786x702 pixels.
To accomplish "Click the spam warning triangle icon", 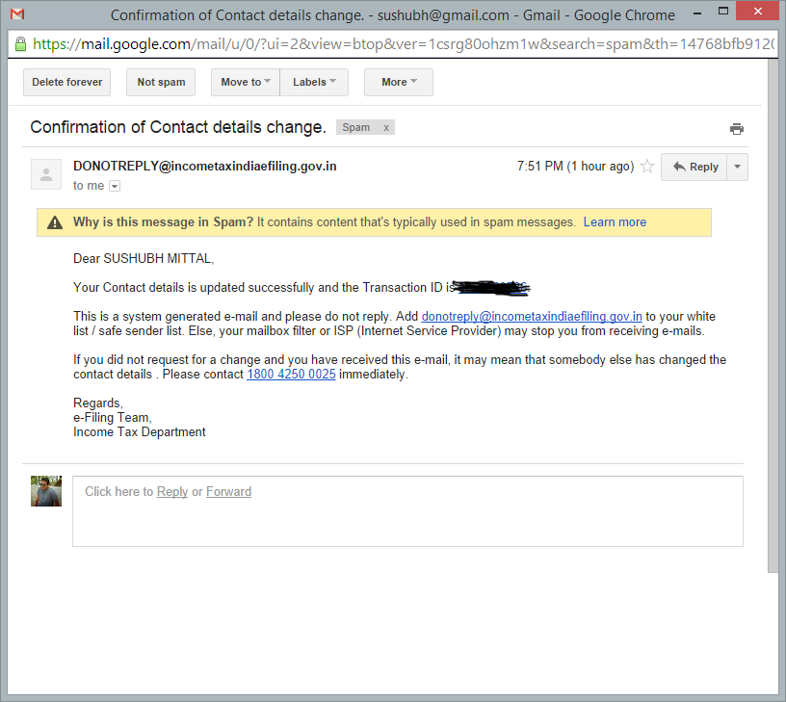I will 55,222.
